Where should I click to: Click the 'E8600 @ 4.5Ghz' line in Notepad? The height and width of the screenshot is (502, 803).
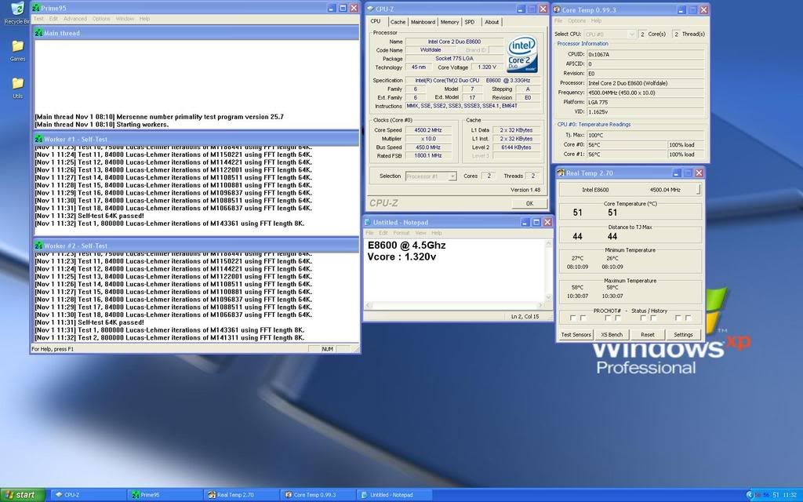407,246
